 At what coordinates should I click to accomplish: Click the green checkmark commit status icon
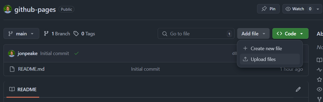click(x=77, y=53)
